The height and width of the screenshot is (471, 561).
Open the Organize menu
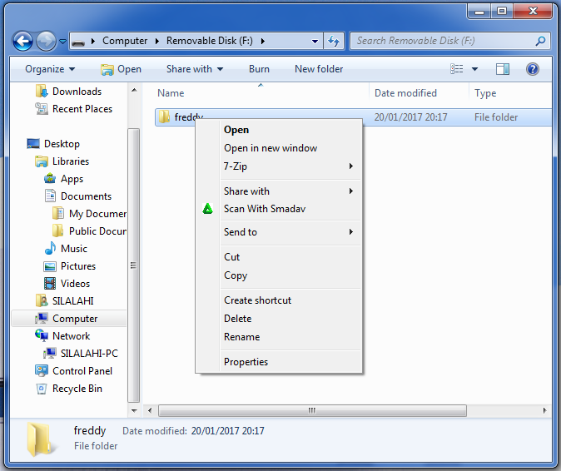[x=50, y=69]
